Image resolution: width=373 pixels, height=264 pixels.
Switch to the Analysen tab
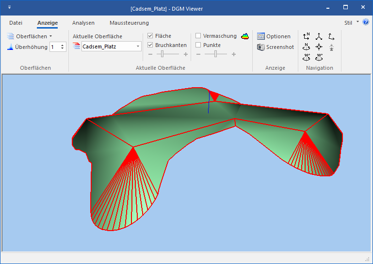(x=83, y=23)
